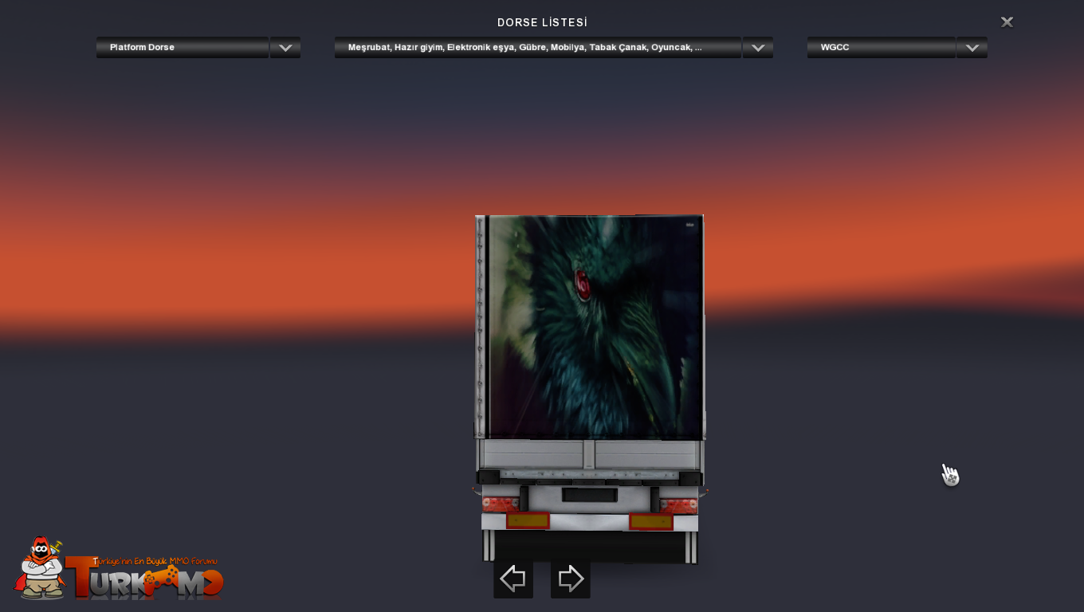Select the trailer preview image

click(590, 389)
